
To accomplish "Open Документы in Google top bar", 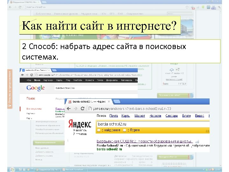I will click(x=112, y=80).
